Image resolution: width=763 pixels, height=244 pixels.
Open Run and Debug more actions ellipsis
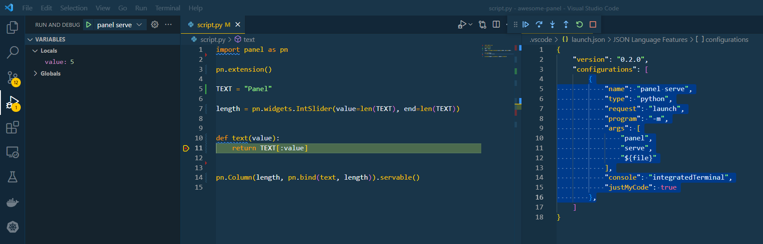168,25
